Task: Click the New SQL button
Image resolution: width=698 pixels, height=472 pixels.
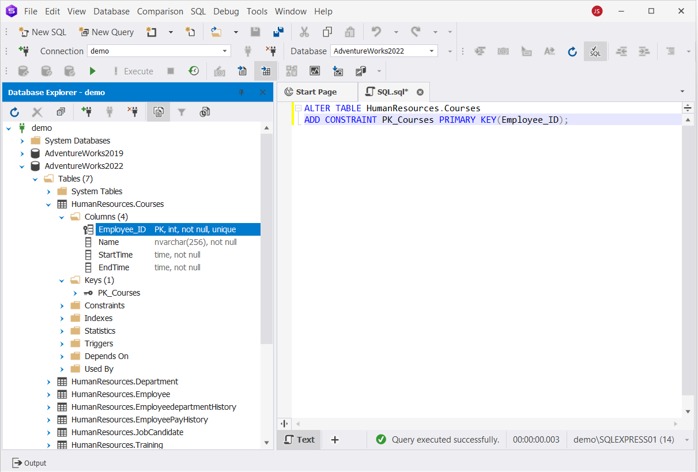Action: tap(43, 32)
